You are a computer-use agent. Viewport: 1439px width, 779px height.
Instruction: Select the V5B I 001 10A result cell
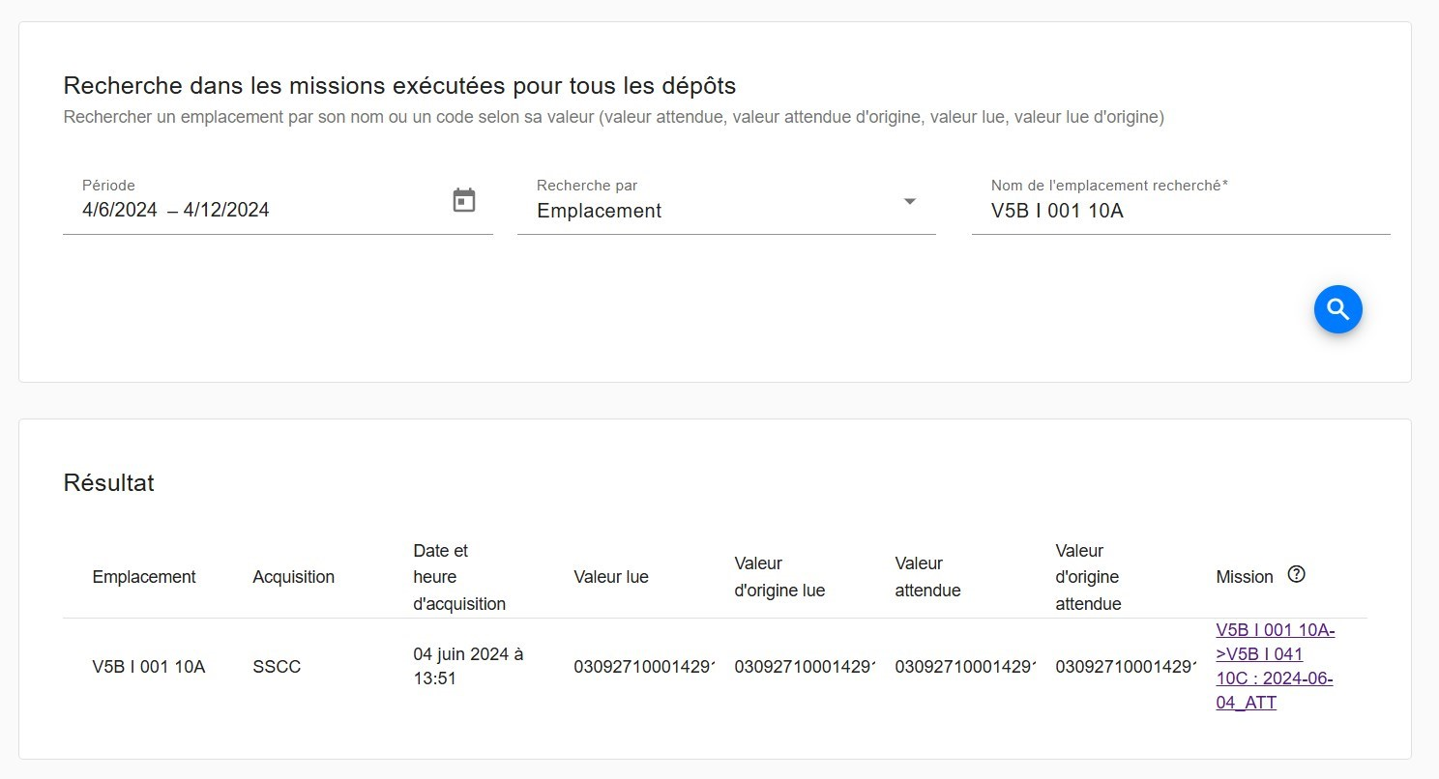[x=149, y=667]
